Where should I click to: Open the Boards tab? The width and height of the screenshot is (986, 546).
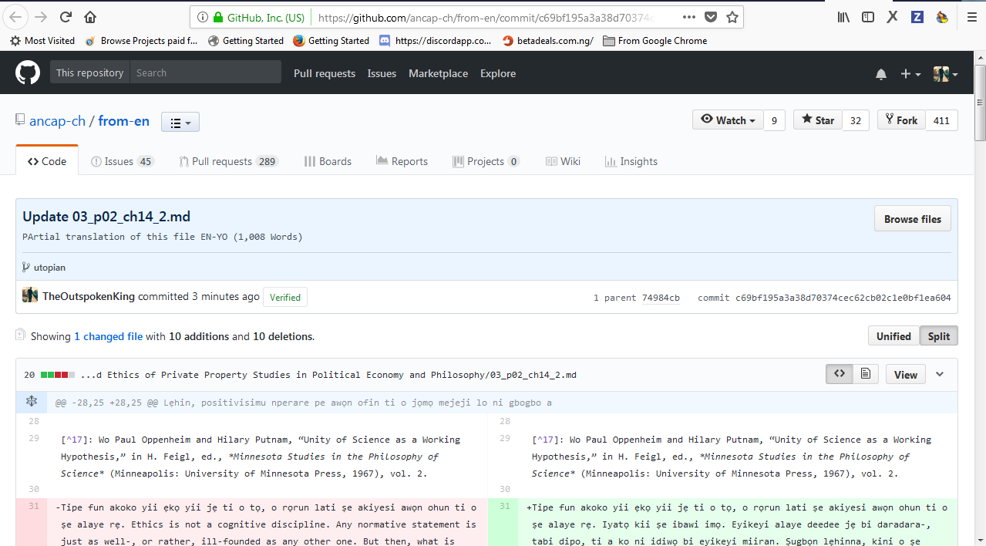click(x=328, y=161)
